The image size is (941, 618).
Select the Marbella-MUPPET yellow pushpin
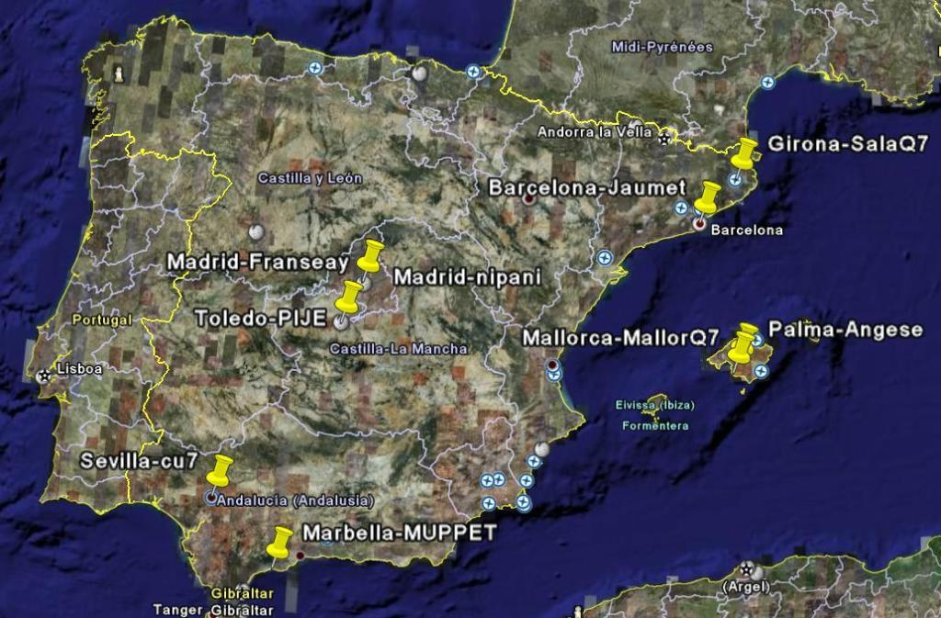tap(280, 541)
